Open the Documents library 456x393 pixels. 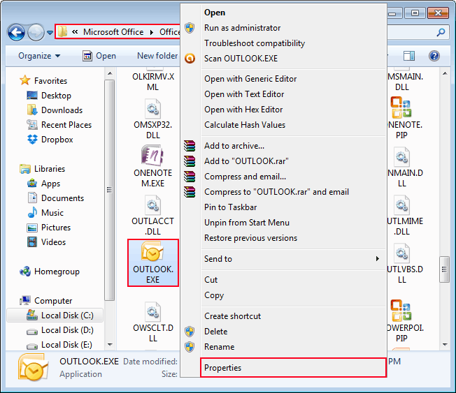[x=62, y=198]
